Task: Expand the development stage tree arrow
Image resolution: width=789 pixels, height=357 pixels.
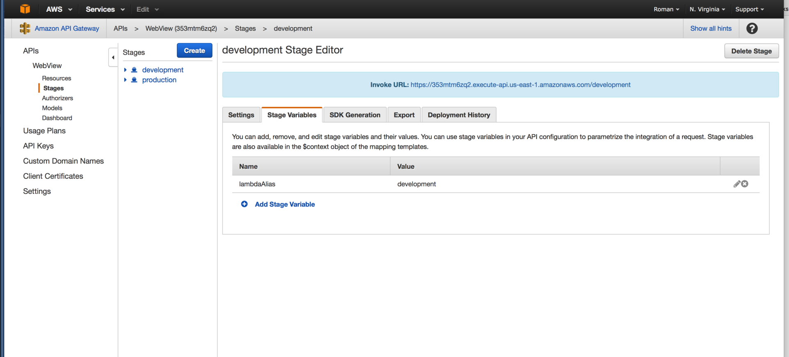Action: pos(125,70)
